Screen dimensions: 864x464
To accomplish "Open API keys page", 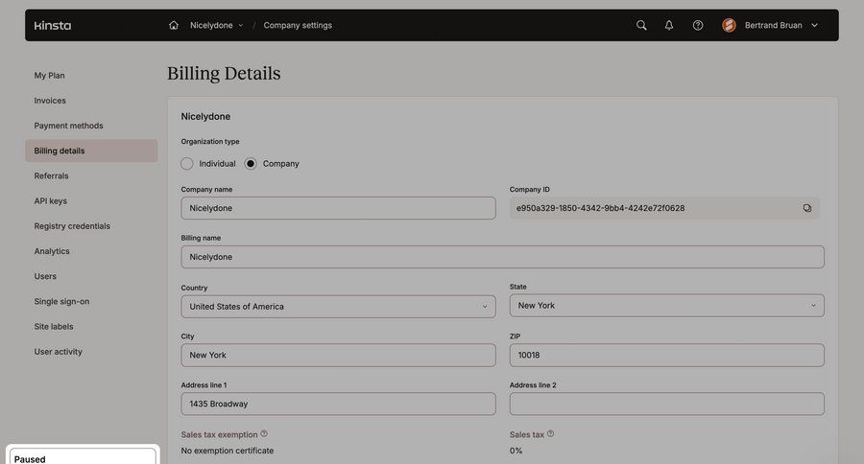I will (51, 201).
